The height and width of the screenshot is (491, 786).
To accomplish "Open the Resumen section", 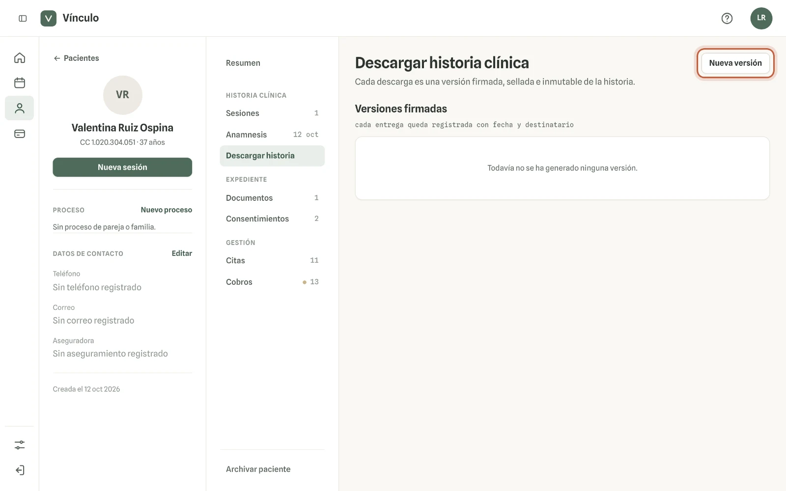I will (272, 63).
